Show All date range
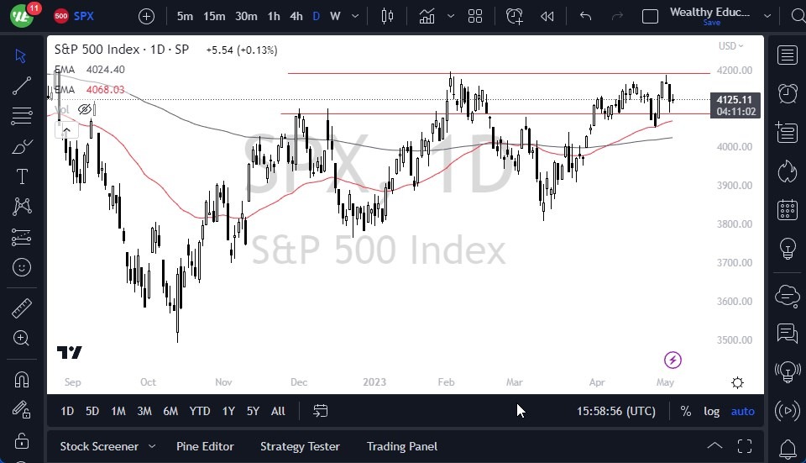Image resolution: width=806 pixels, height=463 pixels. click(x=278, y=411)
